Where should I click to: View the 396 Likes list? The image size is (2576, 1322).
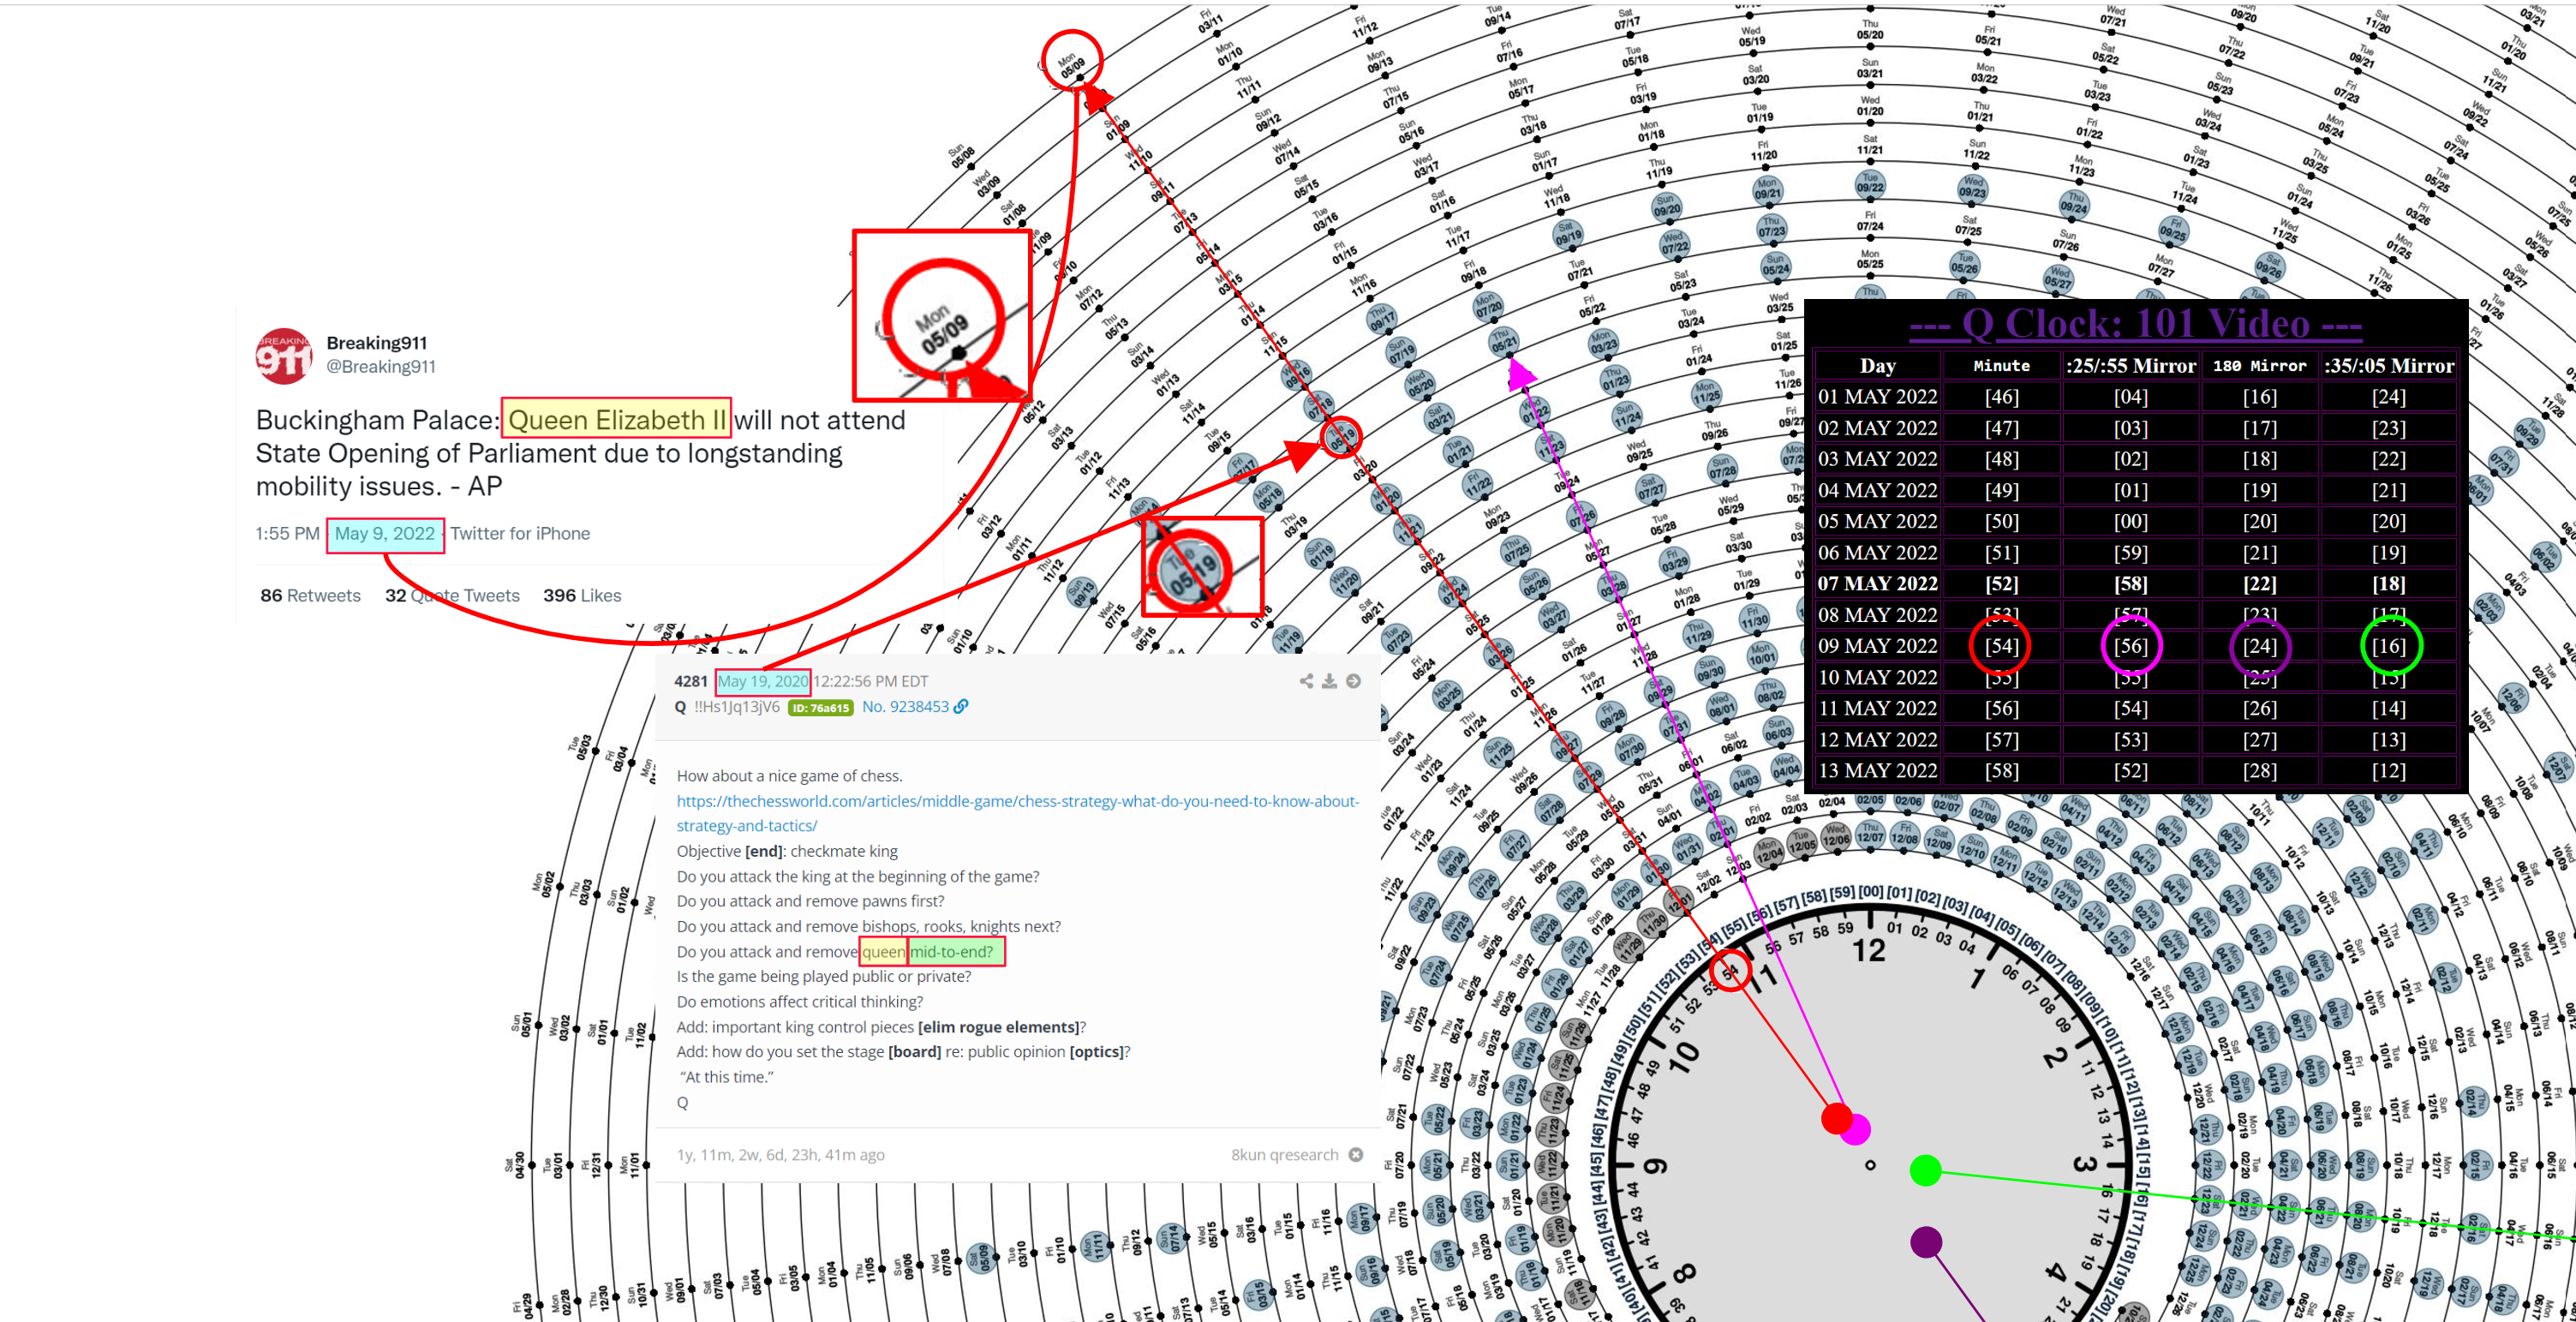[582, 596]
